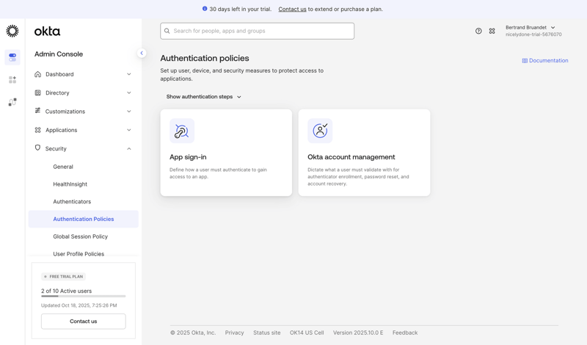Open the Privacy footer link
This screenshot has height=345, width=587.
pos(234,333)
